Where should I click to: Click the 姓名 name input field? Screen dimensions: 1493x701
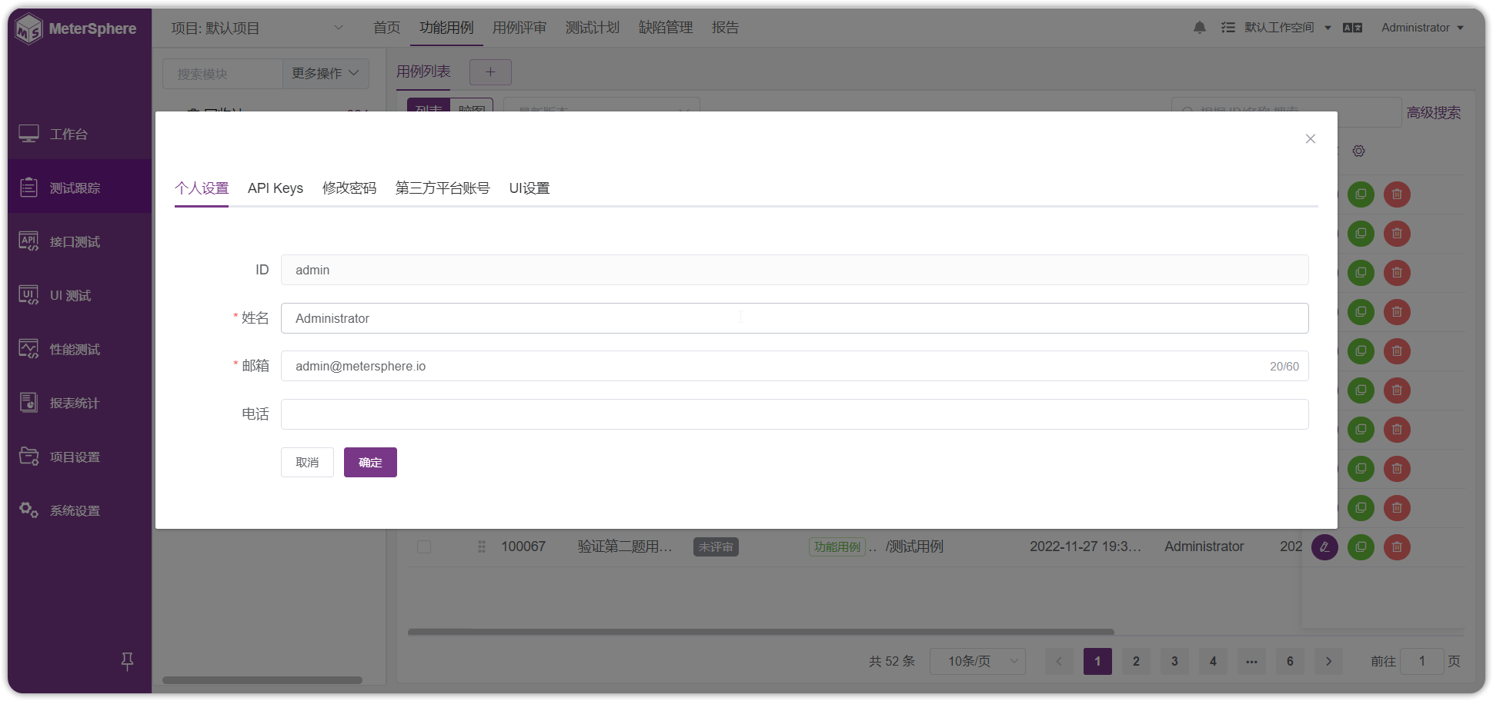[794, 318]
